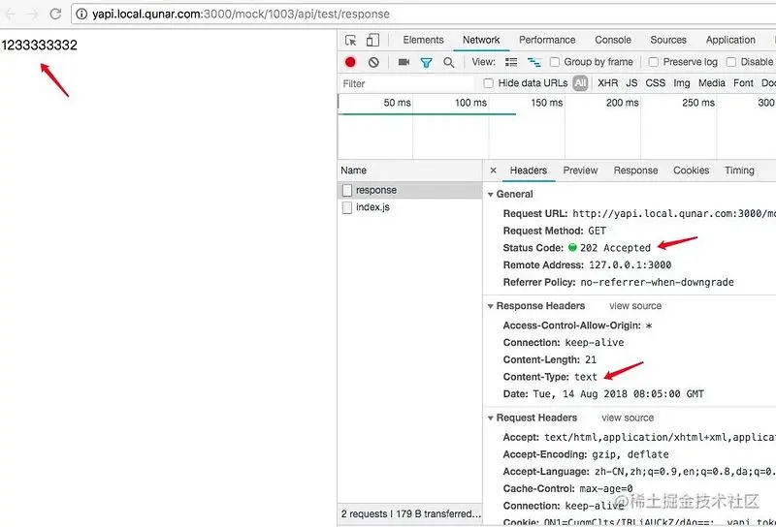Viewport: 776px width, 527px height.
Task: Filter requests by JS
Action: pyautogui.click(x=631, y=83)
